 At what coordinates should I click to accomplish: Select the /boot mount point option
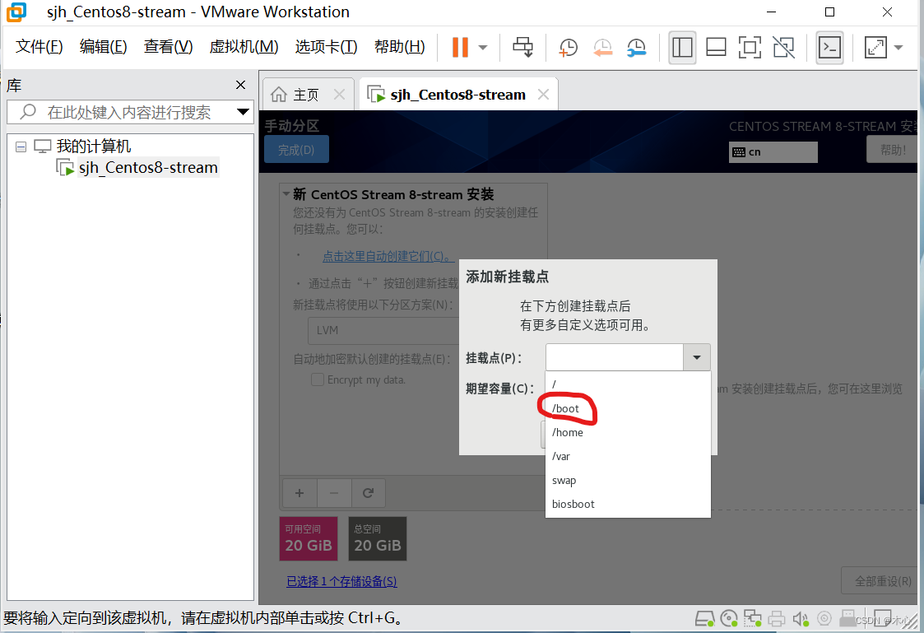(x=628, y=408)
